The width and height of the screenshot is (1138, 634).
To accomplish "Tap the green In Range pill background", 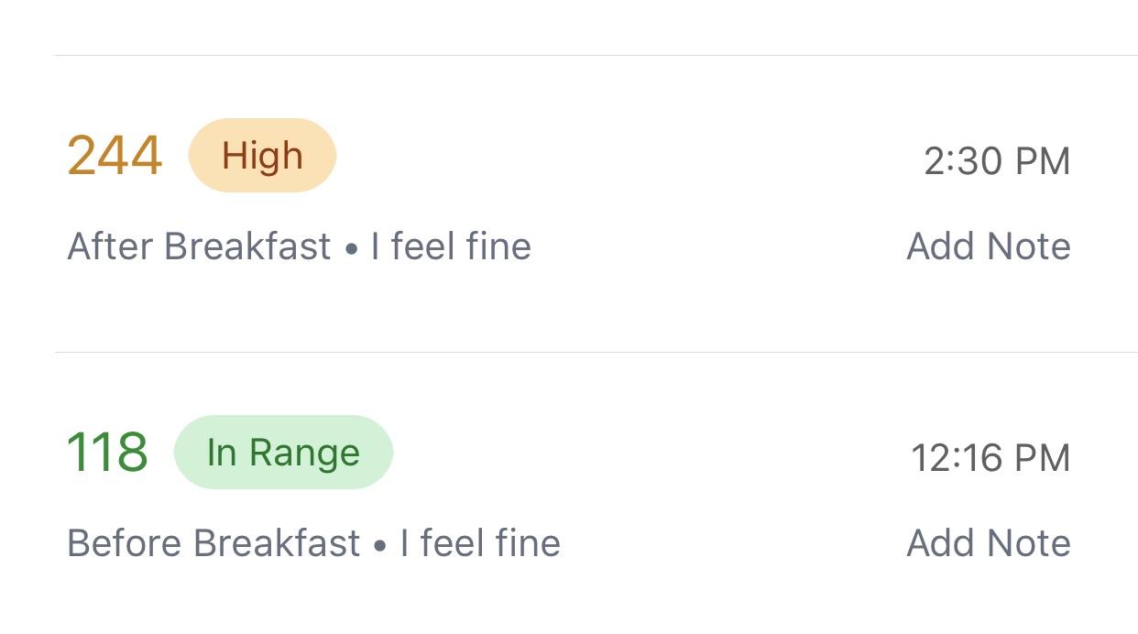I will pyautogui.click(x=282, y=451).
